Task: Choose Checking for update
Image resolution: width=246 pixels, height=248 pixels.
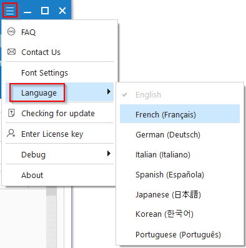Action: pos(59,113)
